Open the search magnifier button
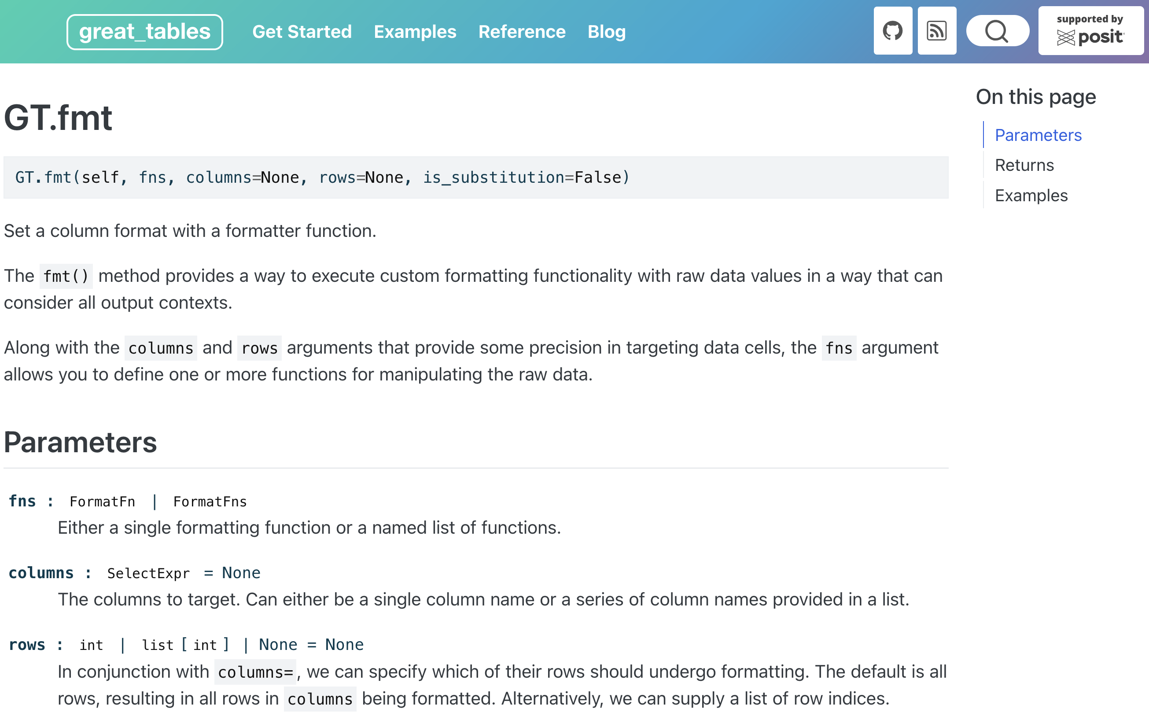Viewport: 1149px width, 716px height. coord(997,31)
